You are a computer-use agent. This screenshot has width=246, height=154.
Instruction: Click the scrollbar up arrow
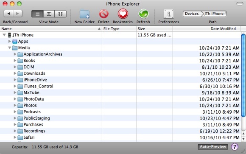coord(243,134)
